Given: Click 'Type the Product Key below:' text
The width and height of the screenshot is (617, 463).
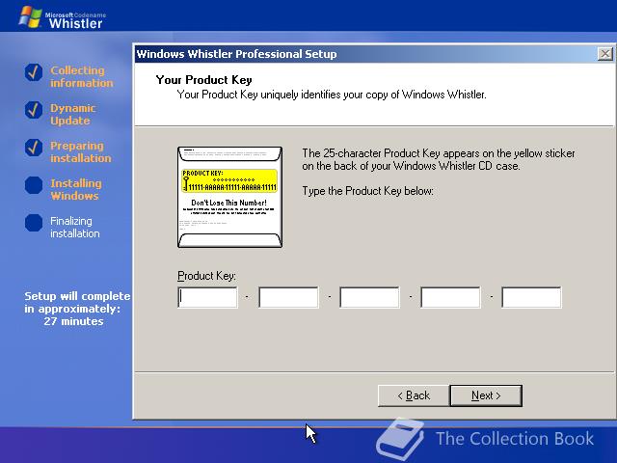Looking at the screenshot, I should coord(368,191).
